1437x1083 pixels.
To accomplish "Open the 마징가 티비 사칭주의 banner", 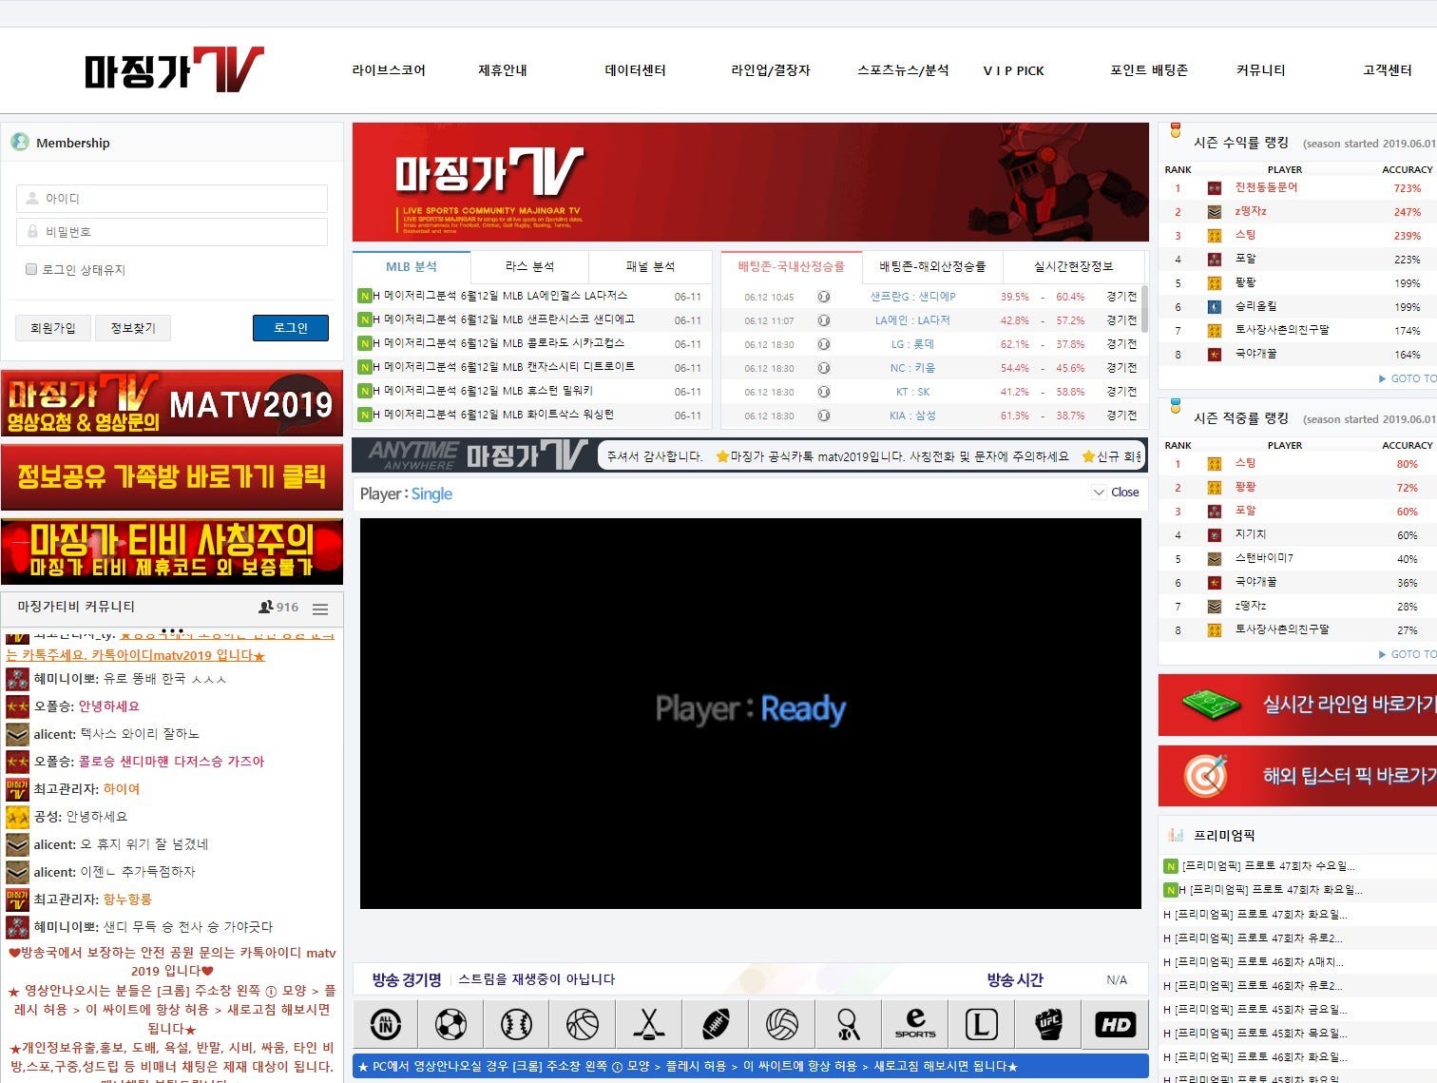I will pyautogui.click(x=172, y=551).
